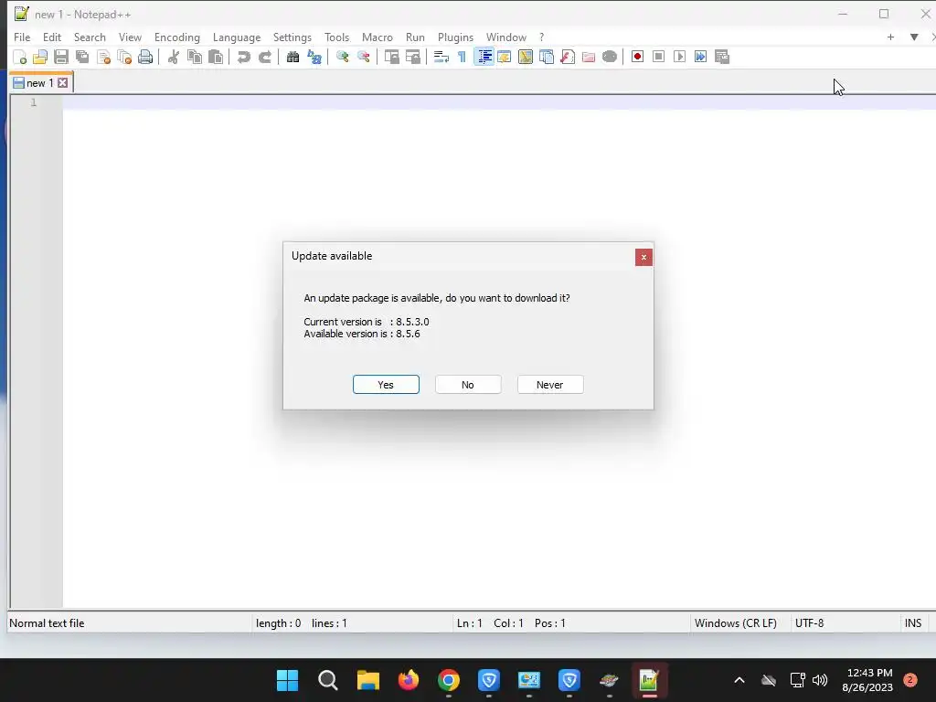Open Folder as Workspace toolbar icon
Image resolution: width=936 pixels, height=702 pixels.
pos(589,57)
